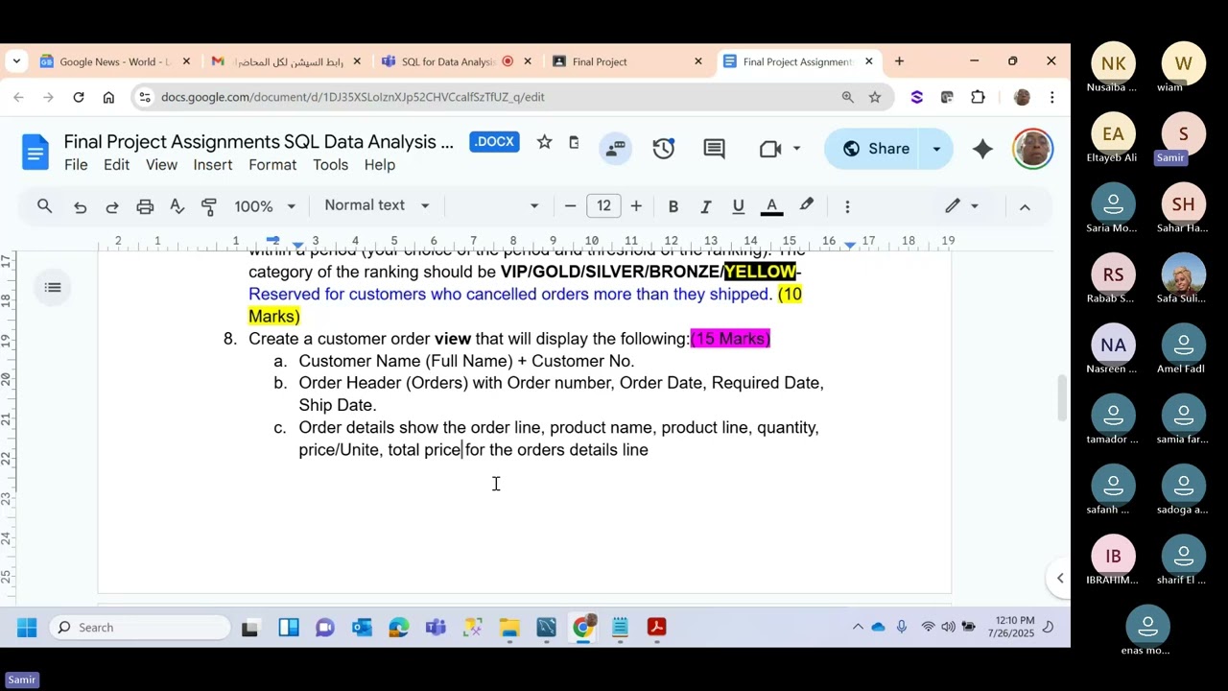Bookmark this page with the star
Viewport: 1228px width, 691px height.
pyautogui.click(x=875, y=97)
